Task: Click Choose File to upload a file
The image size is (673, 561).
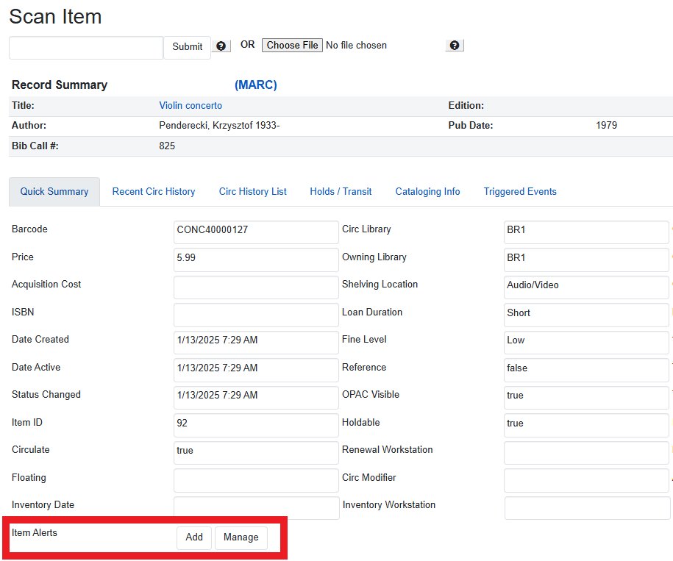Action: (x=291, y=45)
